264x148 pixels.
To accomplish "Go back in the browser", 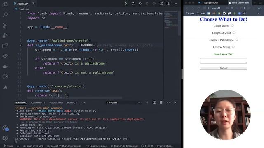I will (187, 8).
